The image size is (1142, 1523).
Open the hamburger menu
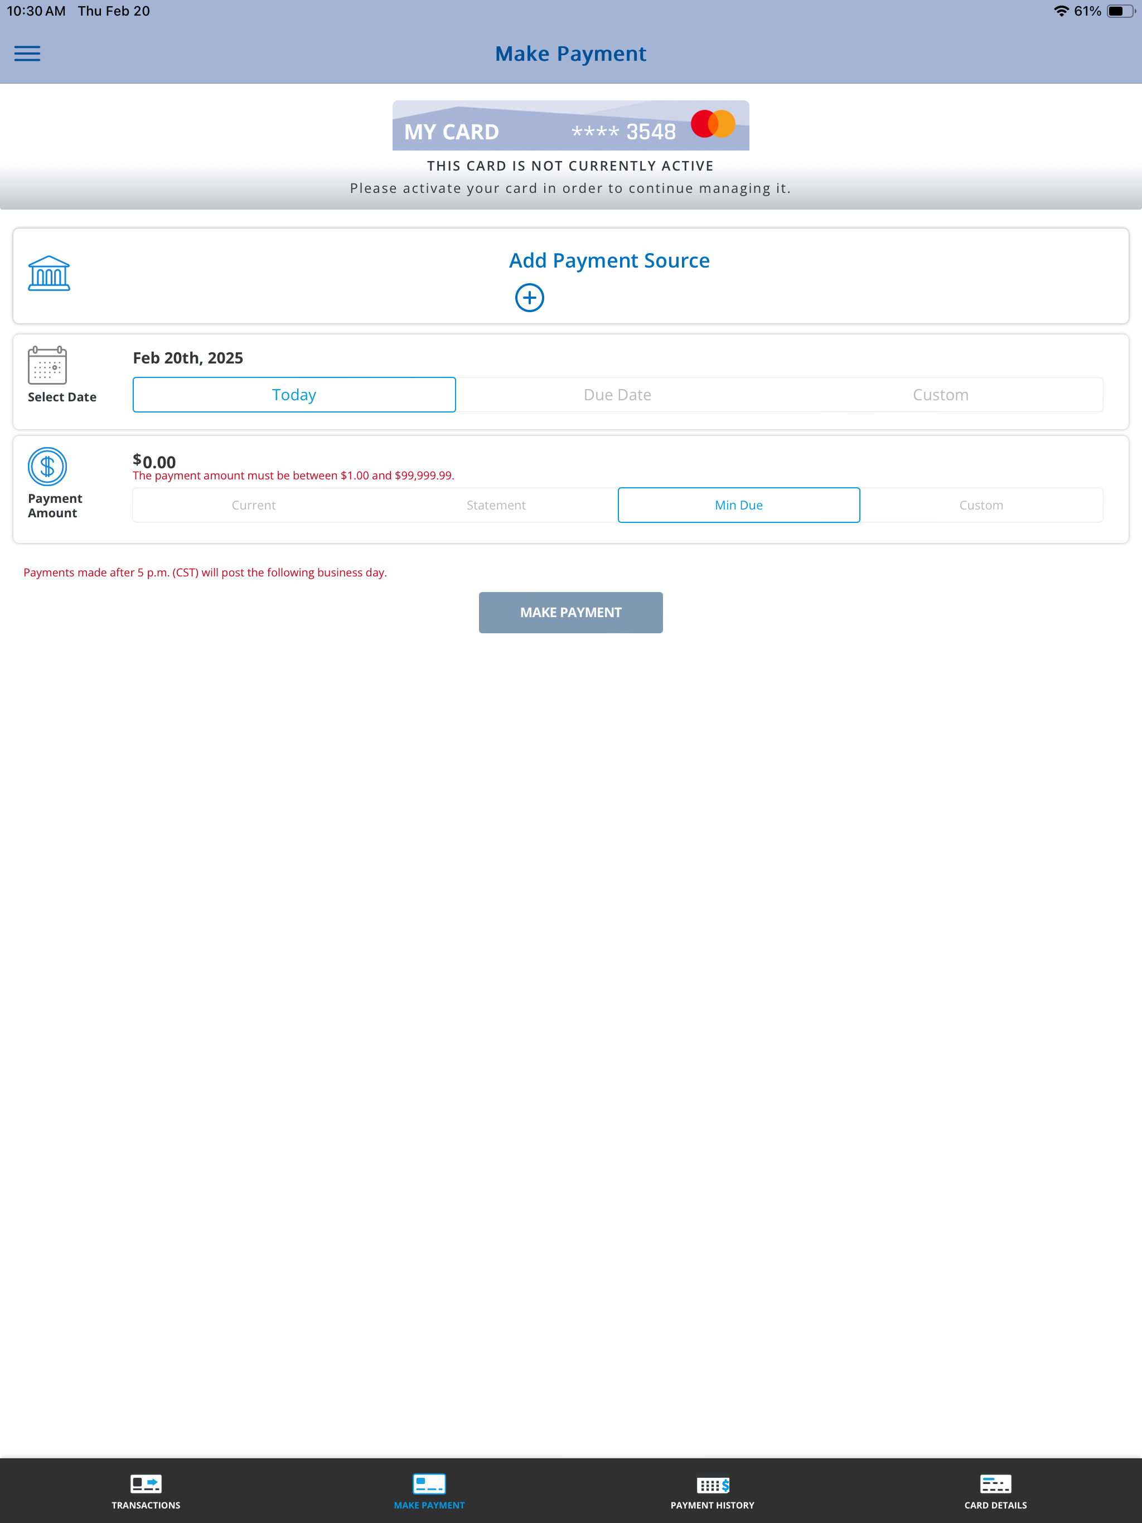point(27,54)
